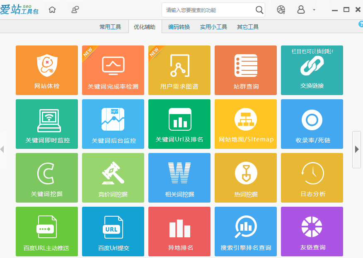The height and width of the screenshot is (258, 363).
Task: Click the home icon in title bar
Action: coord(52,10)
